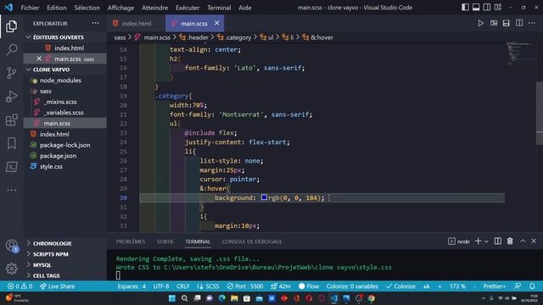
Task: Open the Fichier menu
Action: pos(30,8)
